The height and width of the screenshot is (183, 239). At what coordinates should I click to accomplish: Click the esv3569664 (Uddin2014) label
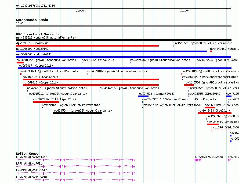click(x=34, y=54)
